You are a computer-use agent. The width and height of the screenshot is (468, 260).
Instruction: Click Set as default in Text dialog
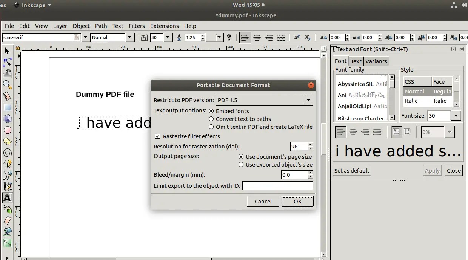click(351, 170)
